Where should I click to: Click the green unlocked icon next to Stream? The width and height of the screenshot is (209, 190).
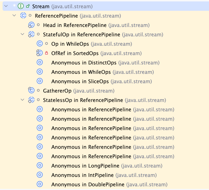[x=28, y=6]
